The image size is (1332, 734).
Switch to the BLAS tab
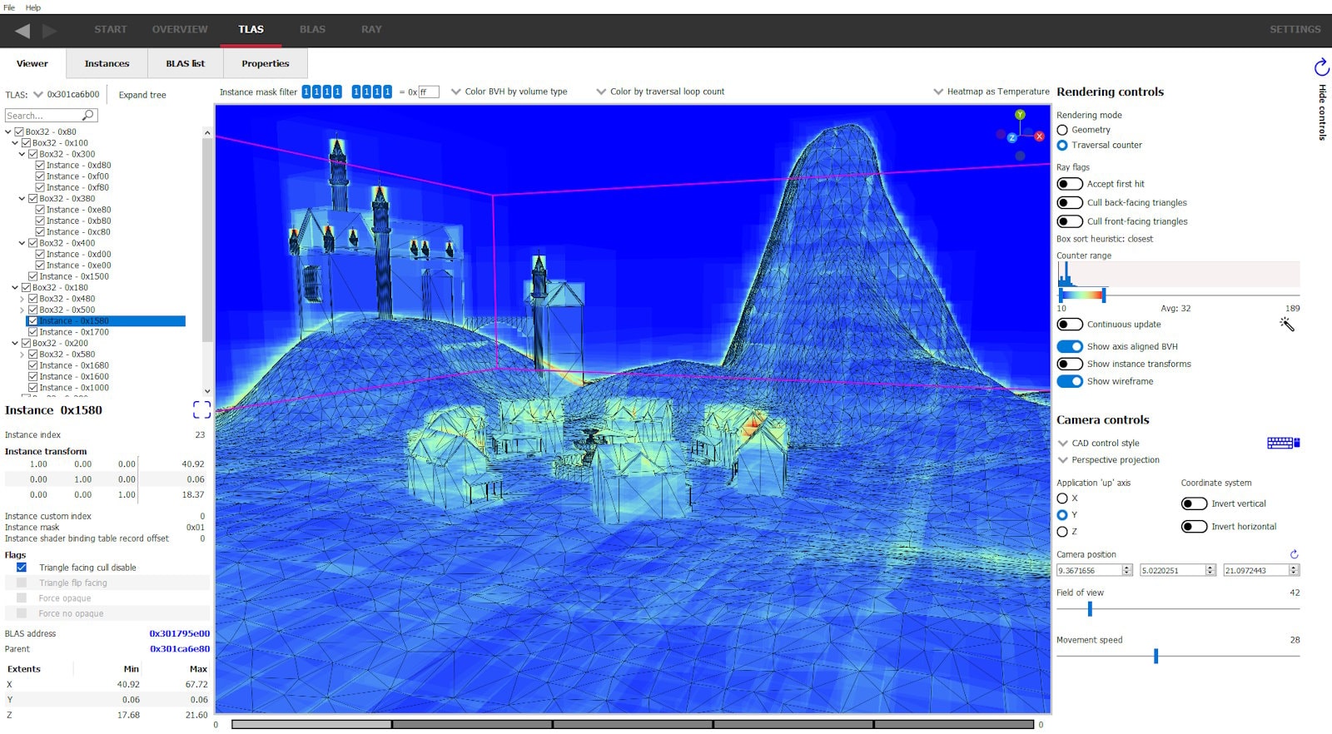(312, 29)
